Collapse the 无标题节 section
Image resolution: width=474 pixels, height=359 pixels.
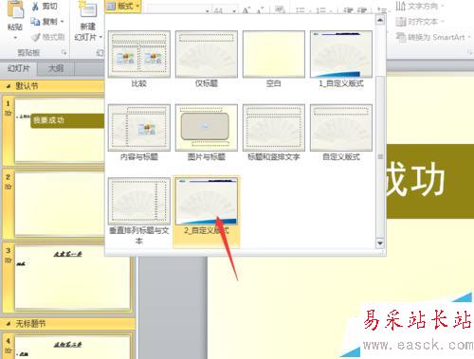pyautogui.click(x=9, y=324)
